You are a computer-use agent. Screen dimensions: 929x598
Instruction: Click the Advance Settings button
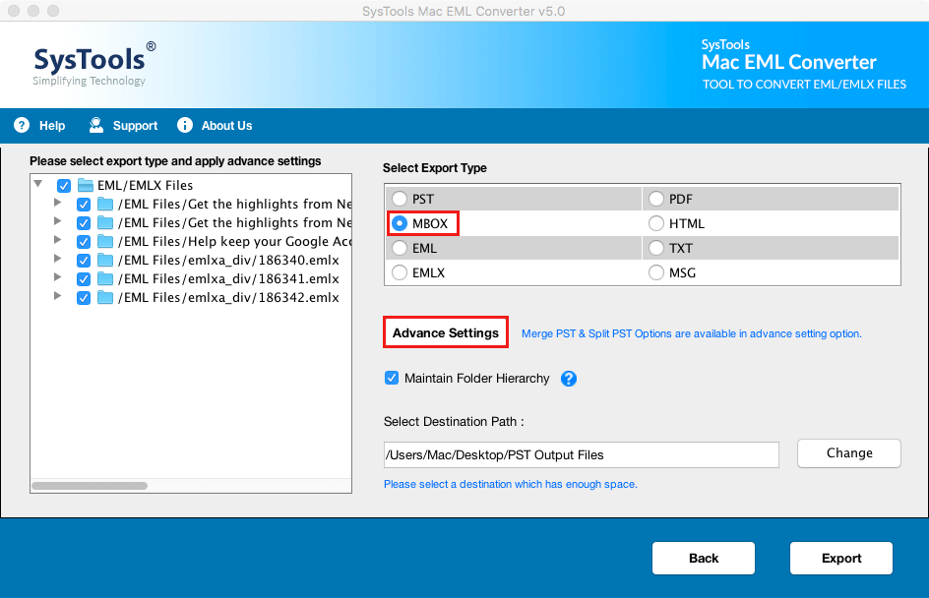point(446,332)
